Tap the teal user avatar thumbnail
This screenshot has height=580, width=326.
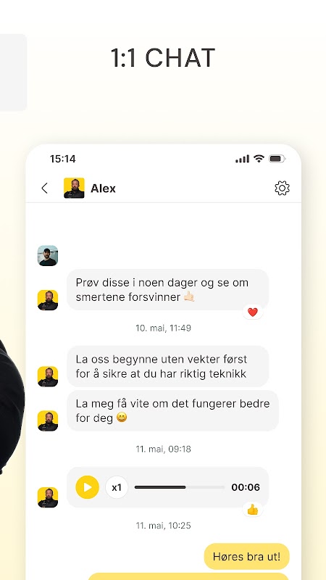point(48,256)
